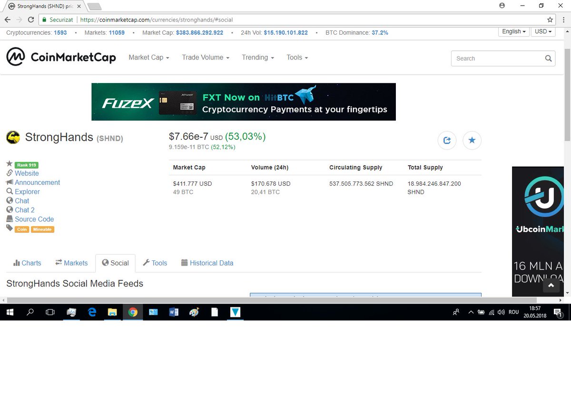This screenshot has height=401, width=571.
Task: Click the global Market Cap value
Action: [199, 33]
